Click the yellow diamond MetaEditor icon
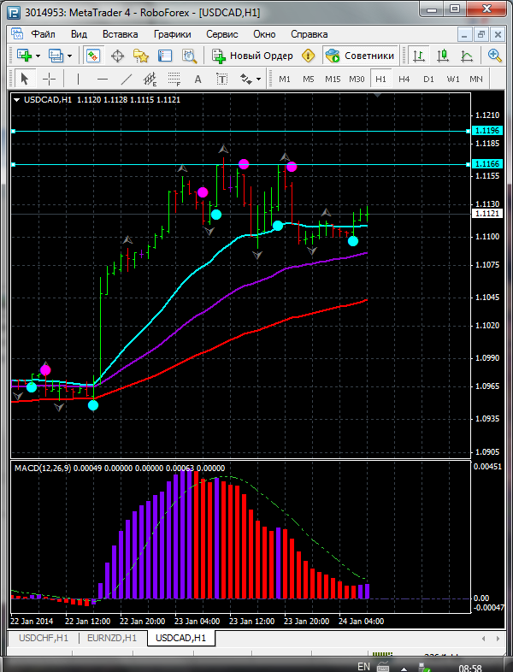 point(308,56)
